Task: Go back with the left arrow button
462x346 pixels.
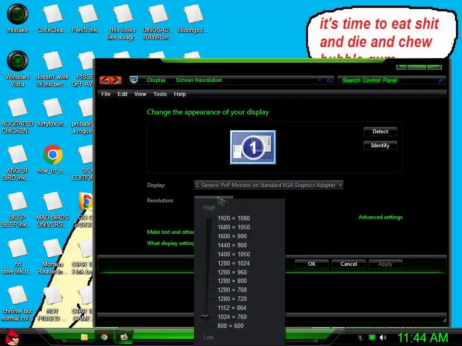Action: tap(105, 80)
